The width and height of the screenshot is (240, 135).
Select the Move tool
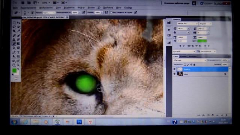(x=18, y=23)
